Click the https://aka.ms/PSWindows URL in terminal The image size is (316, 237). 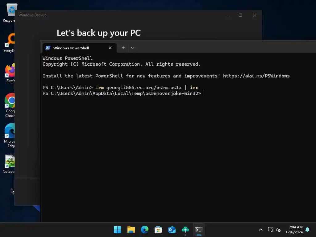pos(256,76)
